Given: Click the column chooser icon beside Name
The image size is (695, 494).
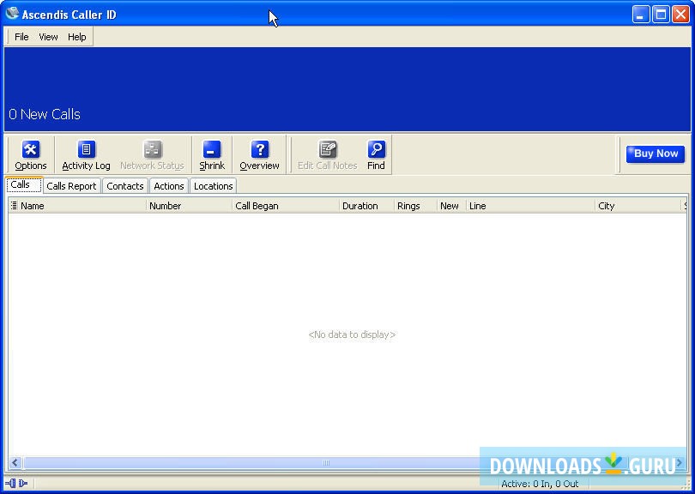Looking at the screenshot, I should (14, 206).
